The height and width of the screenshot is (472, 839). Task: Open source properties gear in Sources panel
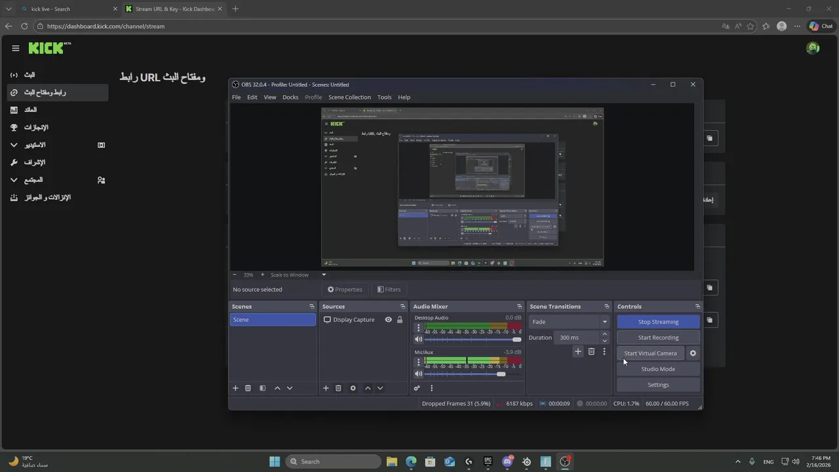point(353,388)
